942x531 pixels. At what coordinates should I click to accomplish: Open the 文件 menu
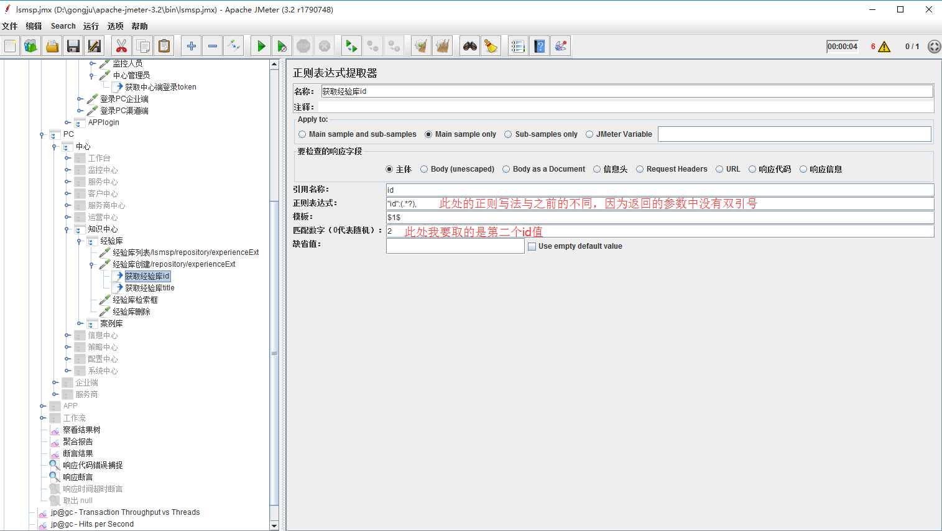(9, 26)
